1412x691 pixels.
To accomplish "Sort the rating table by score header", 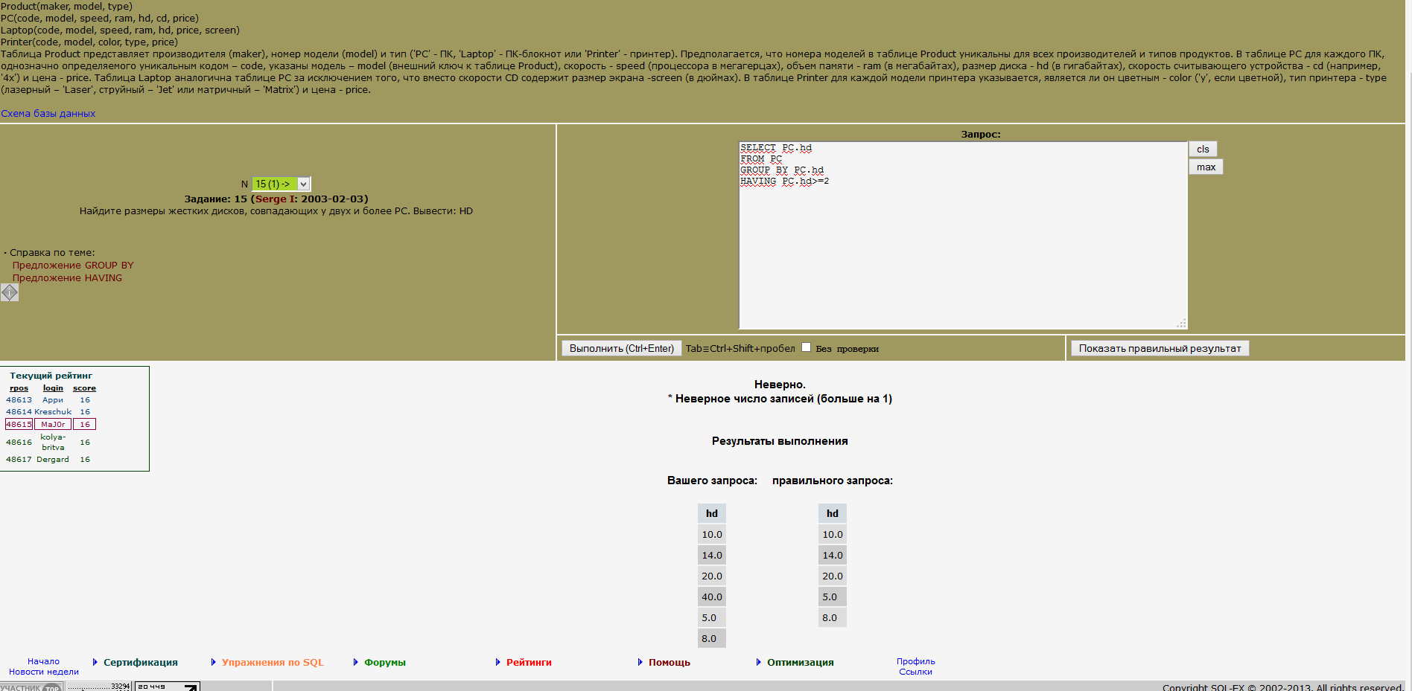I will click(x=84, y=388).
